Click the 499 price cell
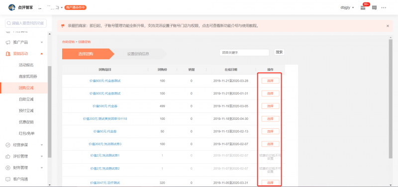398x187 pixels. click(162, 106)
